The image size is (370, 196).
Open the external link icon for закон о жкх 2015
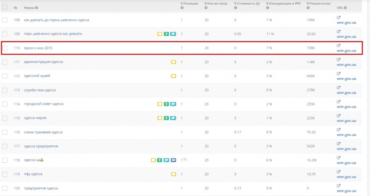(339, 45)
